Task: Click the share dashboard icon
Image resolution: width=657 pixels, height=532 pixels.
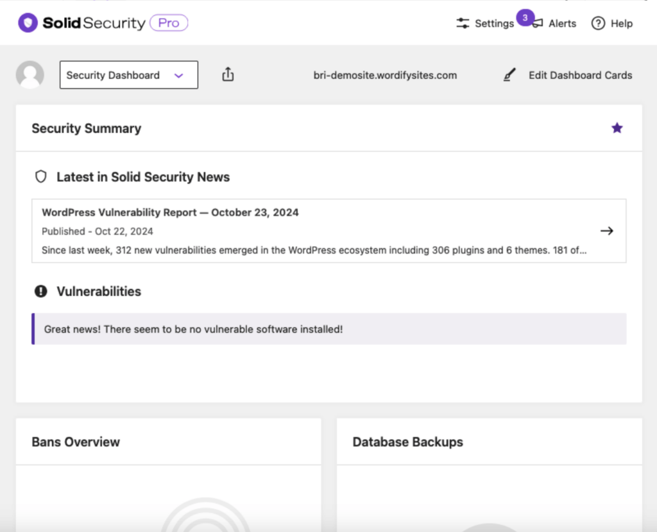Action: pyautogui.click(x=228, y=74)
